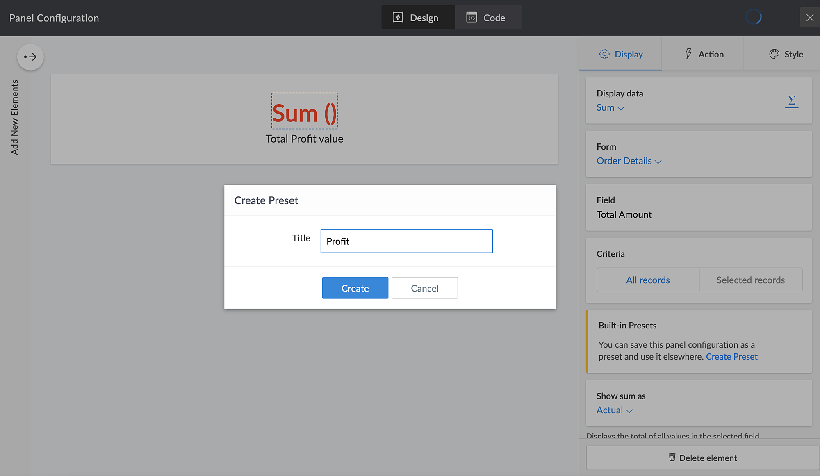
Task: Click the Code view icon
Action: [471, 17]
